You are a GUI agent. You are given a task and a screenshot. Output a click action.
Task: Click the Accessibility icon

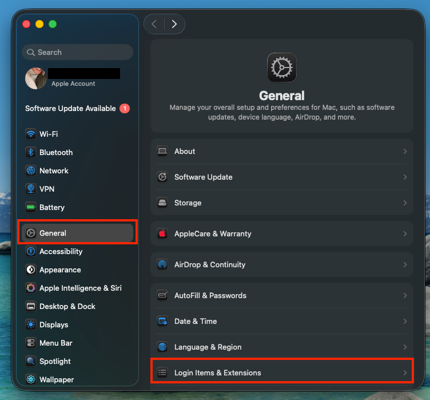(x=31, y=251)
